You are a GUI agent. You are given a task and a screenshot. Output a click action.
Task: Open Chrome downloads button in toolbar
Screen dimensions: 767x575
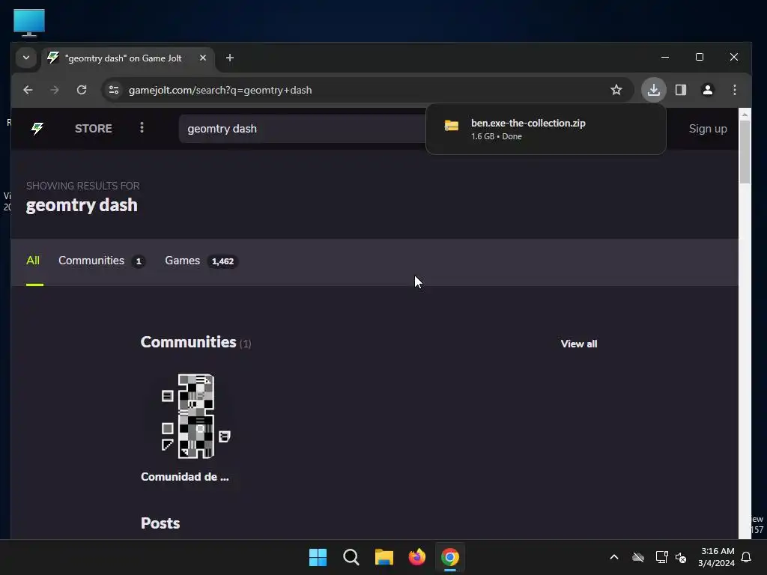tap(653, 90)
